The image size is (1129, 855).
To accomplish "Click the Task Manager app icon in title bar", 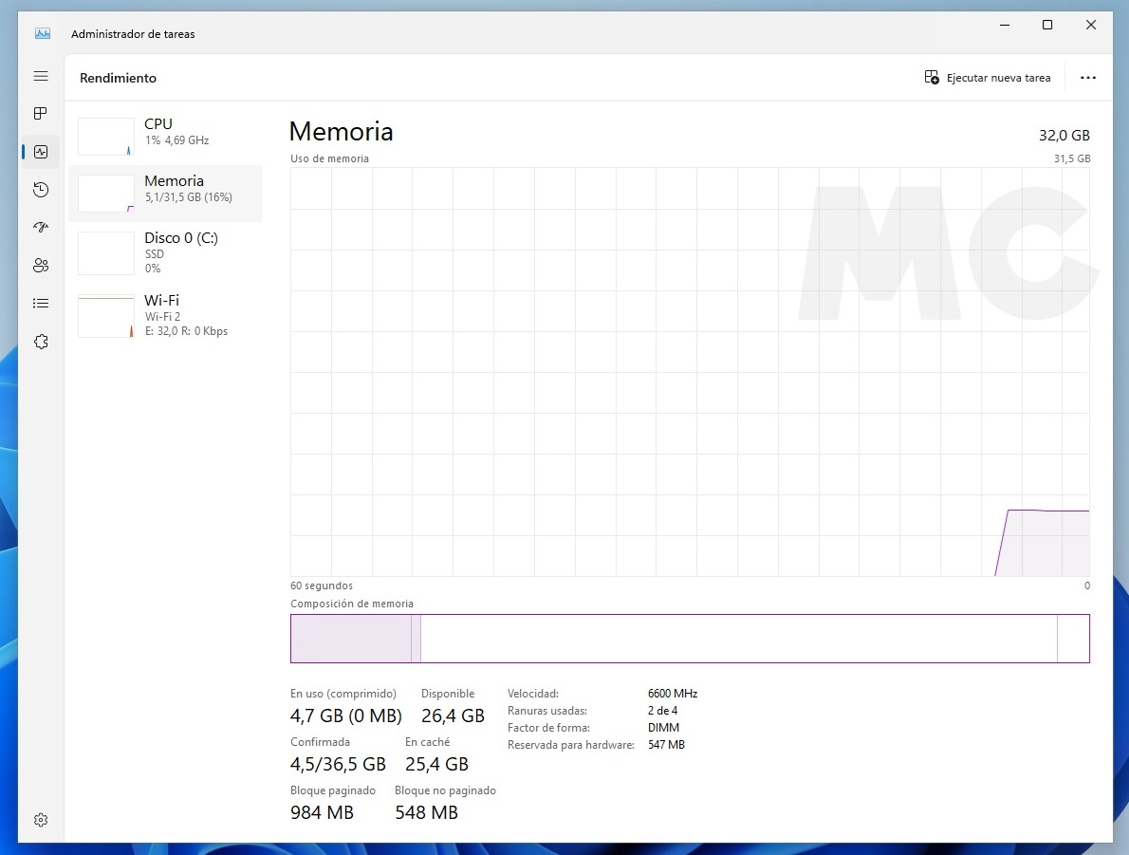I will [43, 33].
